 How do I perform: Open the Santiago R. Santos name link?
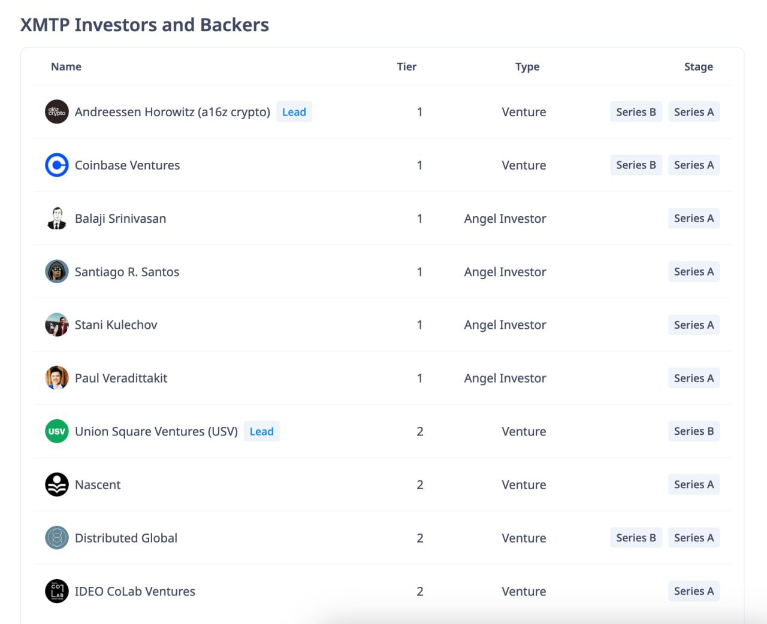pyautogui.click(x=127, y=272)
